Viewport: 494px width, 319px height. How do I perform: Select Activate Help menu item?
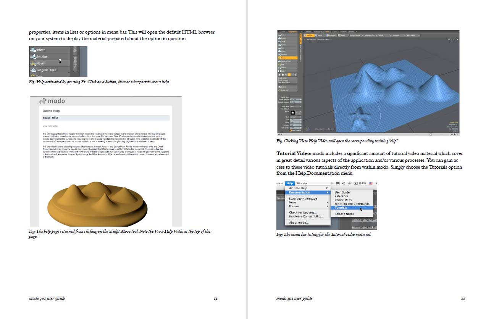[308, 188]
